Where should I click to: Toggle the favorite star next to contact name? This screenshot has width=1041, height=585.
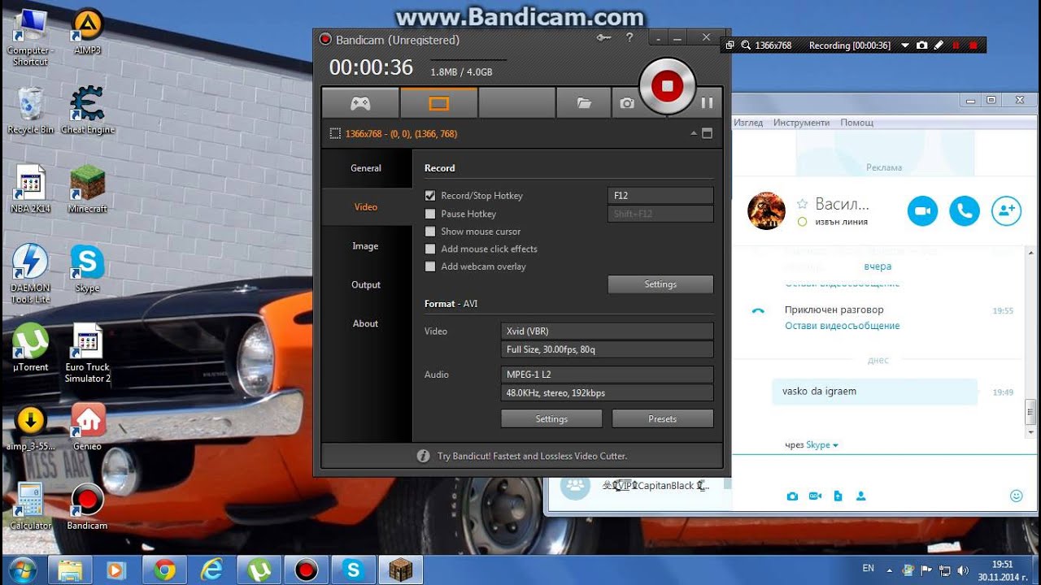(x=802, y=204)
